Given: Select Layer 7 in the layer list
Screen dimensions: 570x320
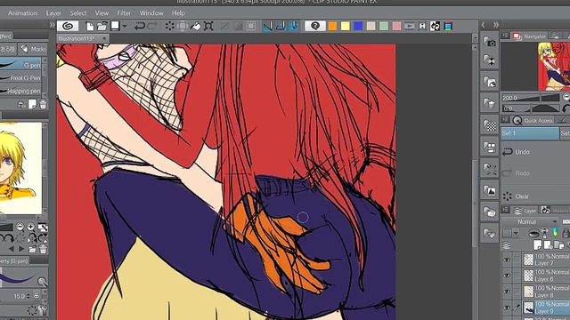Looking at the screenshot, I should [546, 260].
